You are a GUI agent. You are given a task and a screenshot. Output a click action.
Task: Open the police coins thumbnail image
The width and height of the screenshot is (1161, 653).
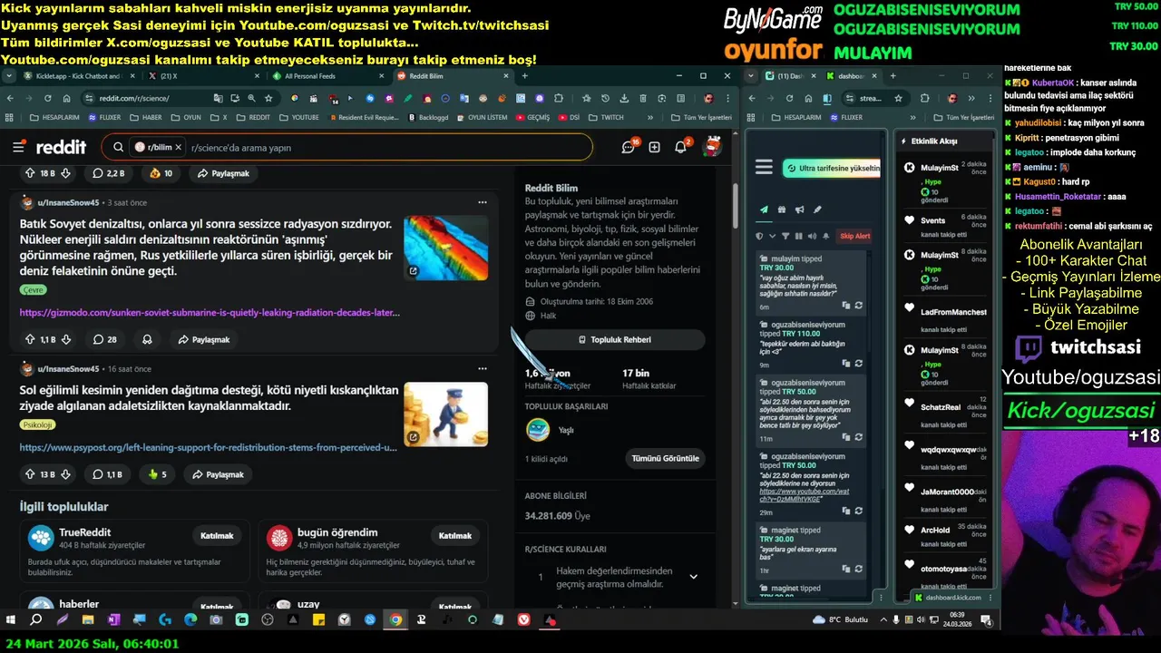(x=446, y=414)
